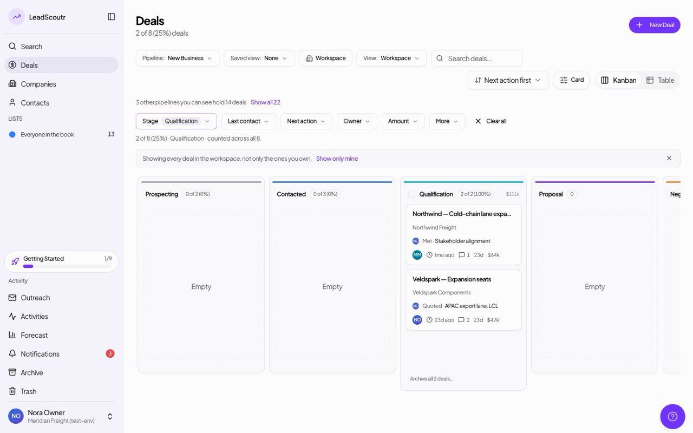Click Northwind Freight company name
693x433 pixels.
tap(434, 228)
